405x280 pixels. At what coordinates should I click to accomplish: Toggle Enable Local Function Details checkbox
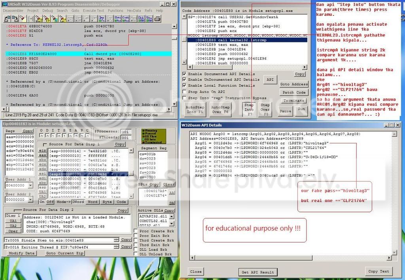[184, 85]
